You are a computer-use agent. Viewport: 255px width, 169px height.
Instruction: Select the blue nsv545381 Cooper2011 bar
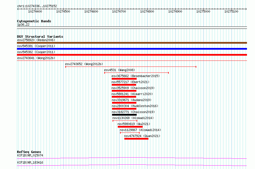(x=132, y=49)
